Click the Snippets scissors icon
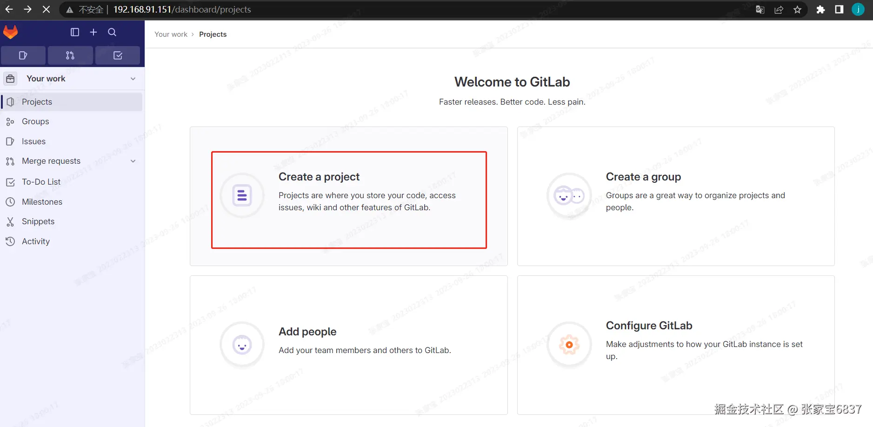The image size is (873, 427). click(x=10, y=222)
